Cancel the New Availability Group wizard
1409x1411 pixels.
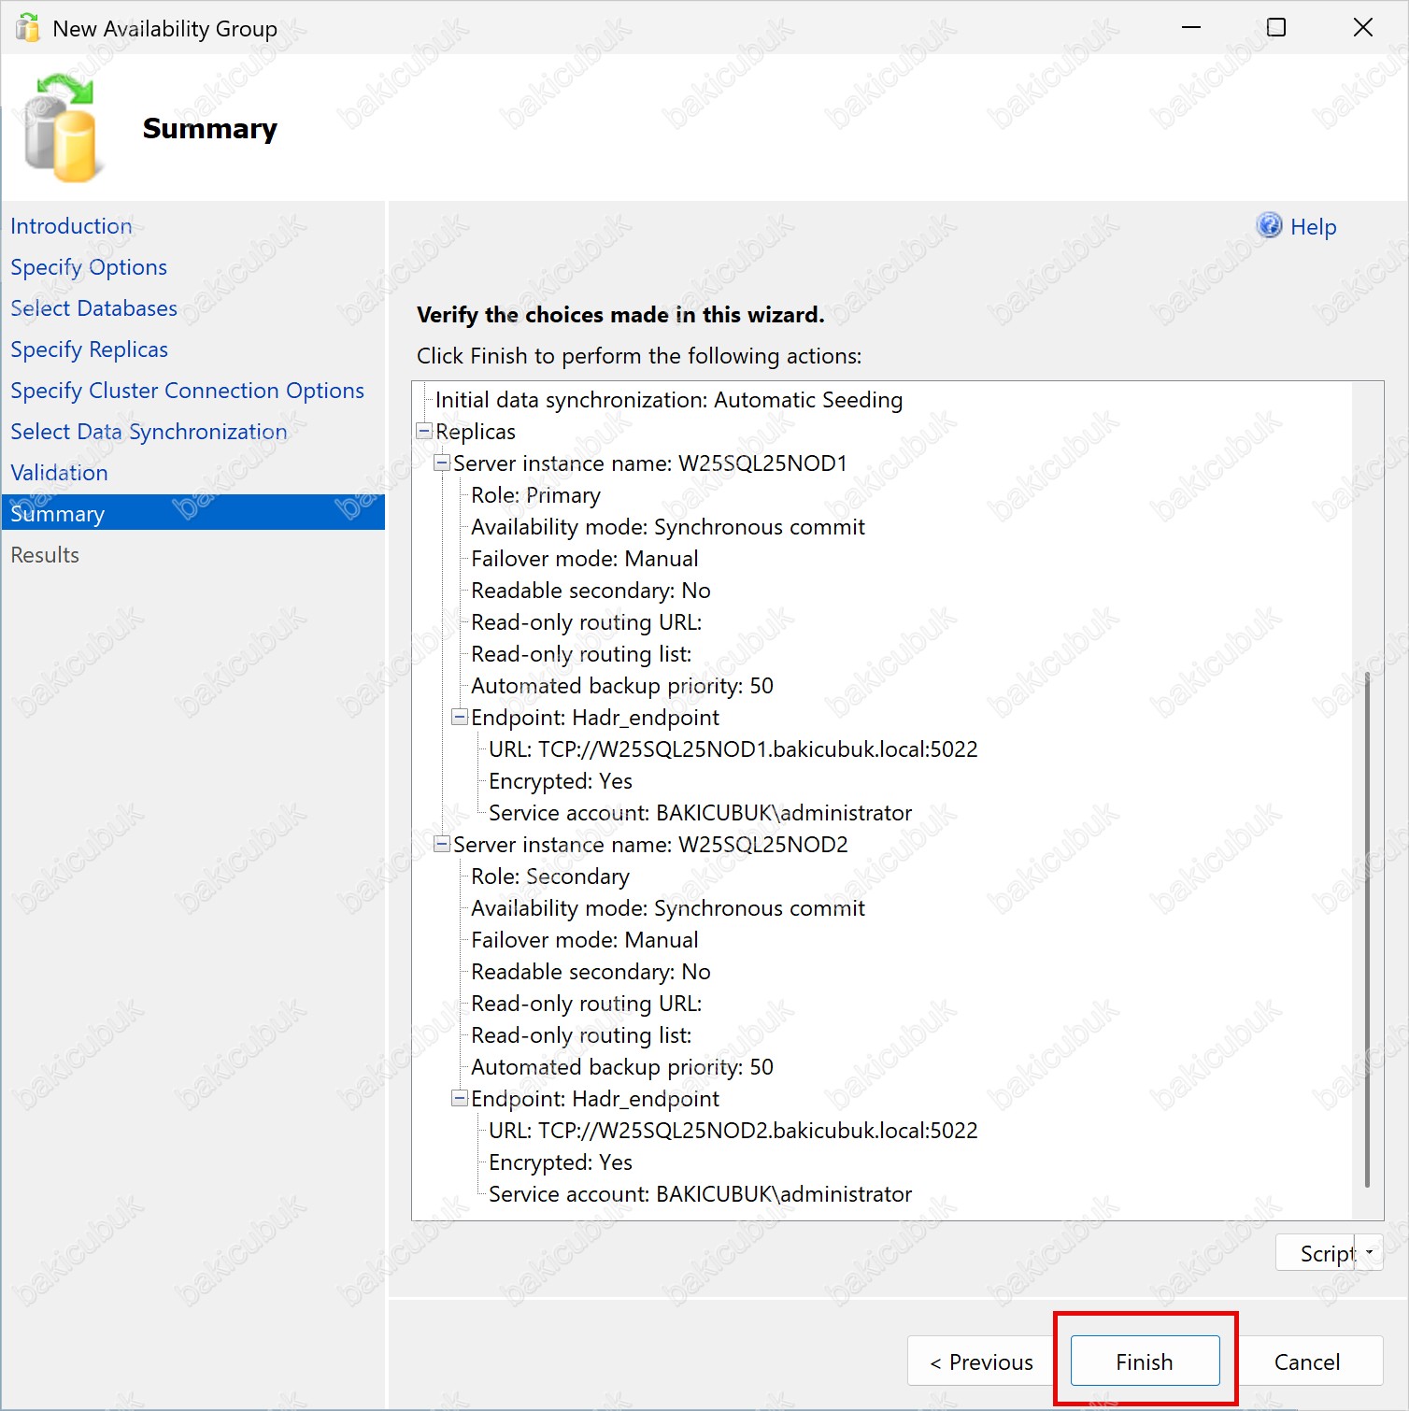click(x=1307, y=1361)
